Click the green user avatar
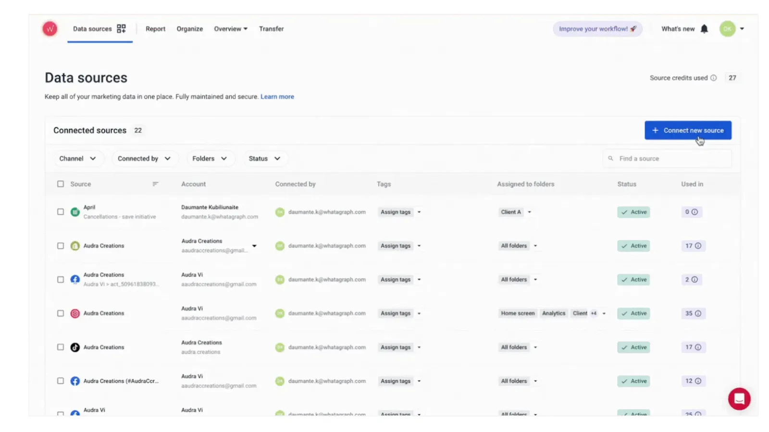769x432 pixels. 727,29
